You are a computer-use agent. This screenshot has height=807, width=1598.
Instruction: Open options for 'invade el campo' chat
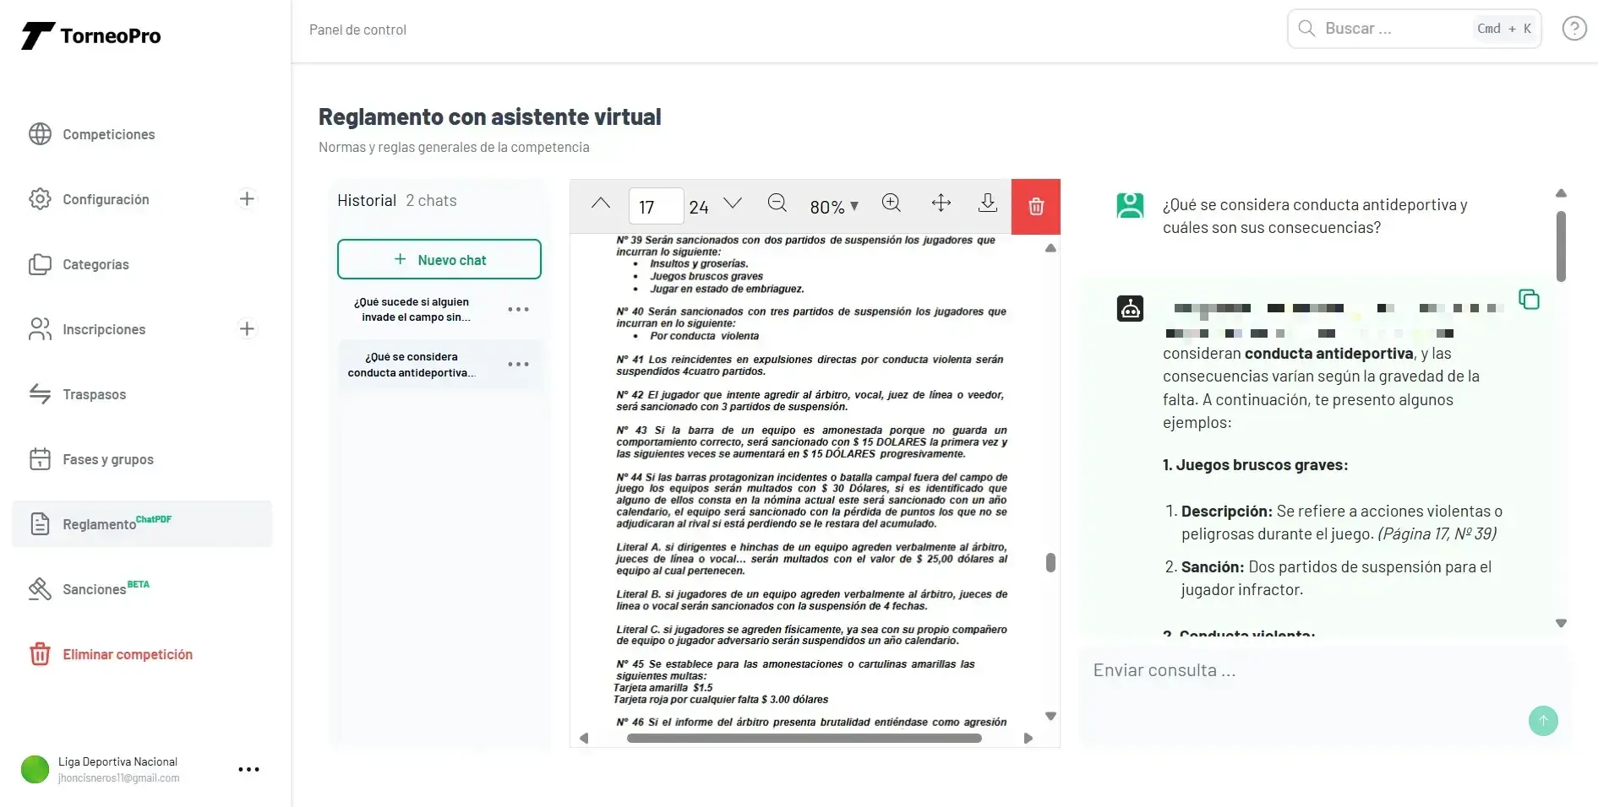coord(518,310)
